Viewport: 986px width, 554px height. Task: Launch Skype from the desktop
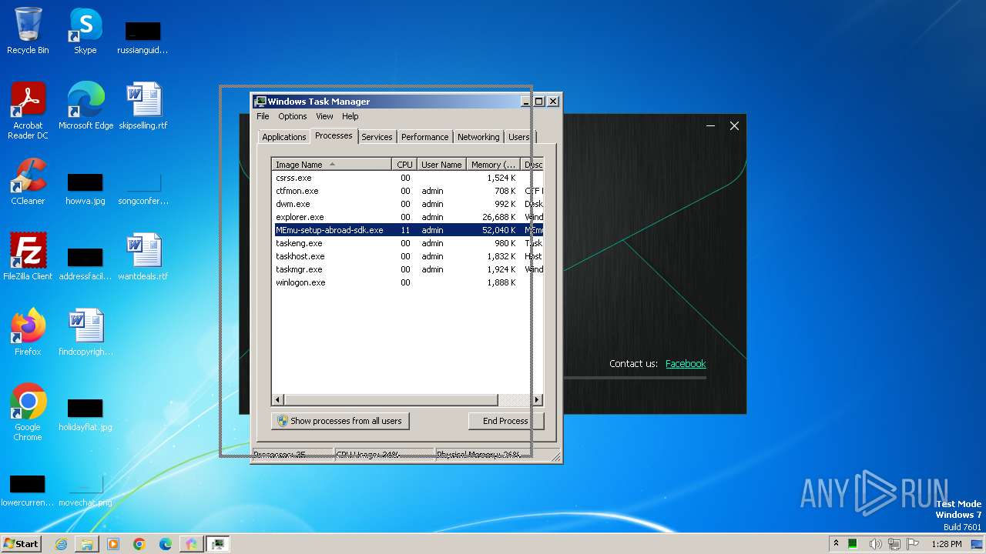coord(85,32)
